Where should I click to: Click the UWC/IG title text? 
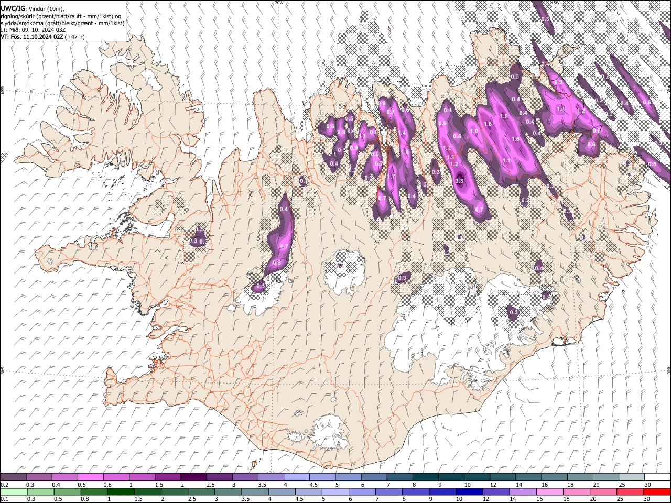click(x=13, y=9)
